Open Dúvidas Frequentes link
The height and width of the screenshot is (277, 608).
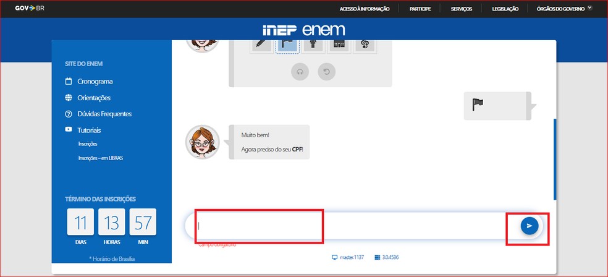(x=104, y=114)
